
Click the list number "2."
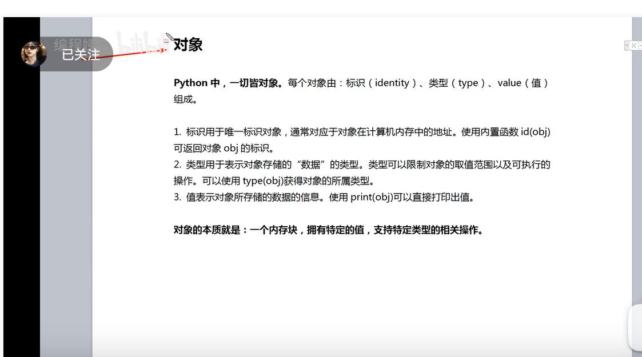(x=177, y=165)
